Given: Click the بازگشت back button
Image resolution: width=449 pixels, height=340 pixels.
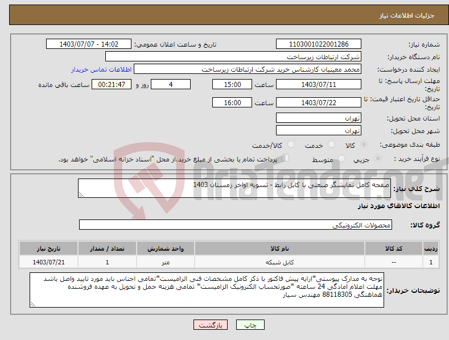Looking at the screenshot, I should point(211,325).
